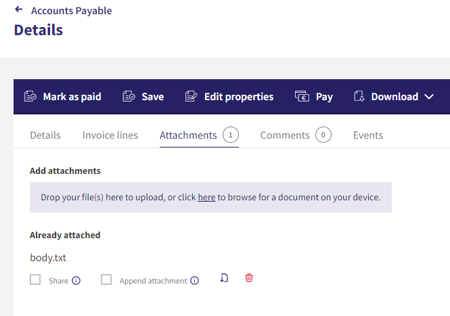Enable the Share checkbox
The width and height of the screenshot is (450, 316).
[x=35, y=279]
